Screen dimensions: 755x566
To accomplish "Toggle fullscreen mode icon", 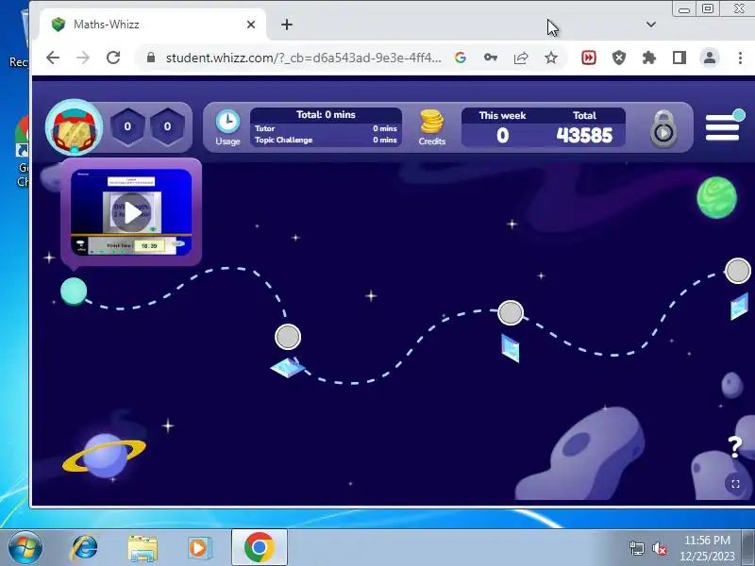I will pyautogui.click(x=735, y=484).
